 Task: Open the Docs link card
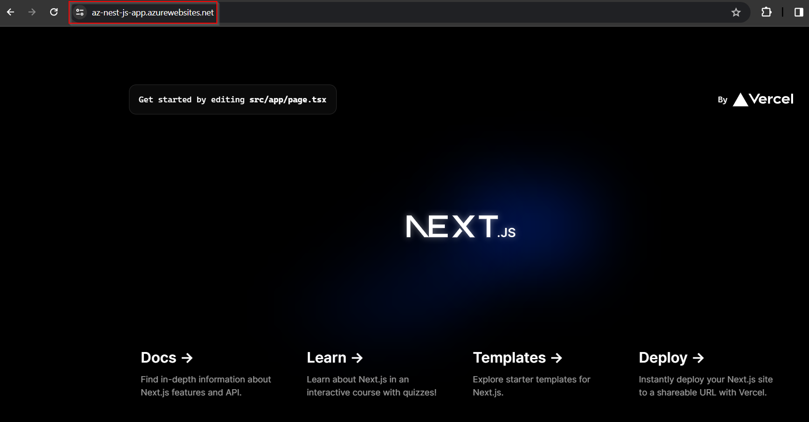(x=206, y=373)
